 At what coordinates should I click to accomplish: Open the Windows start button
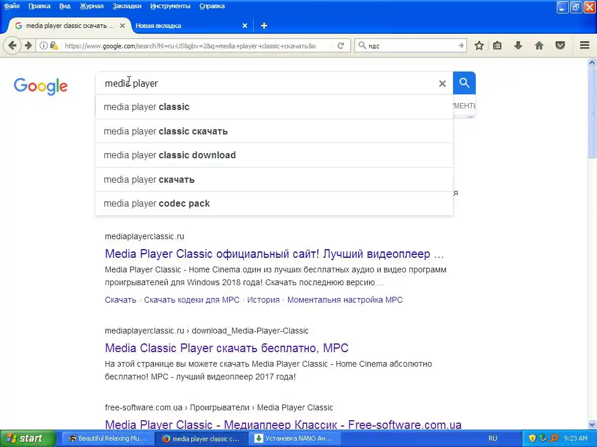tap(27, 438)
